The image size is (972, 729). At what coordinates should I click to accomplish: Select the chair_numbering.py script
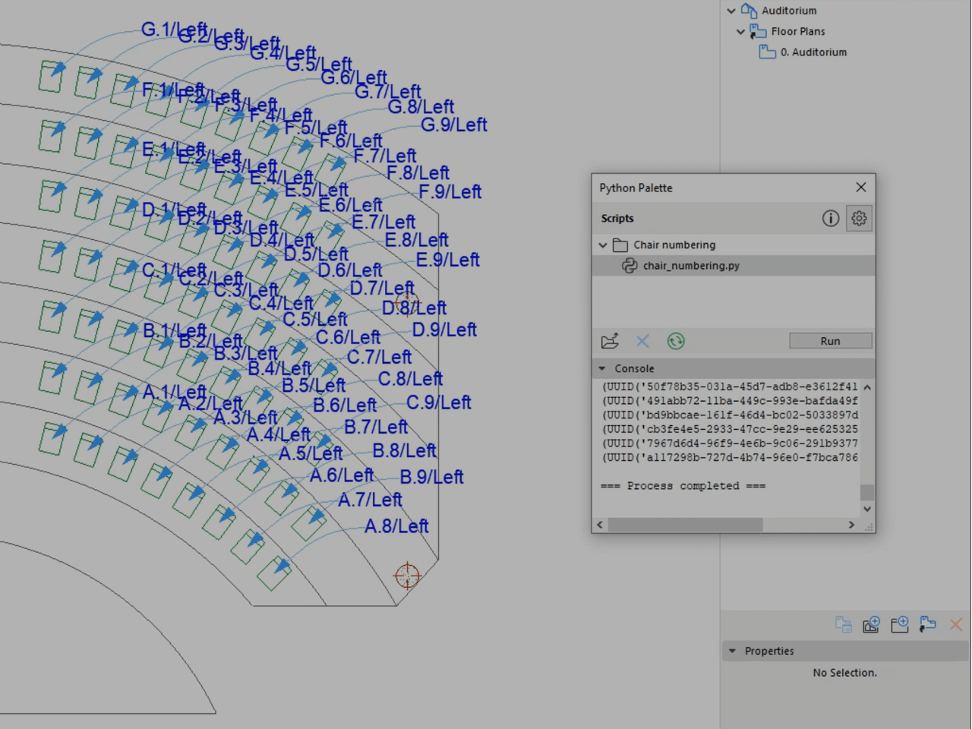click(x=690, y=266)
